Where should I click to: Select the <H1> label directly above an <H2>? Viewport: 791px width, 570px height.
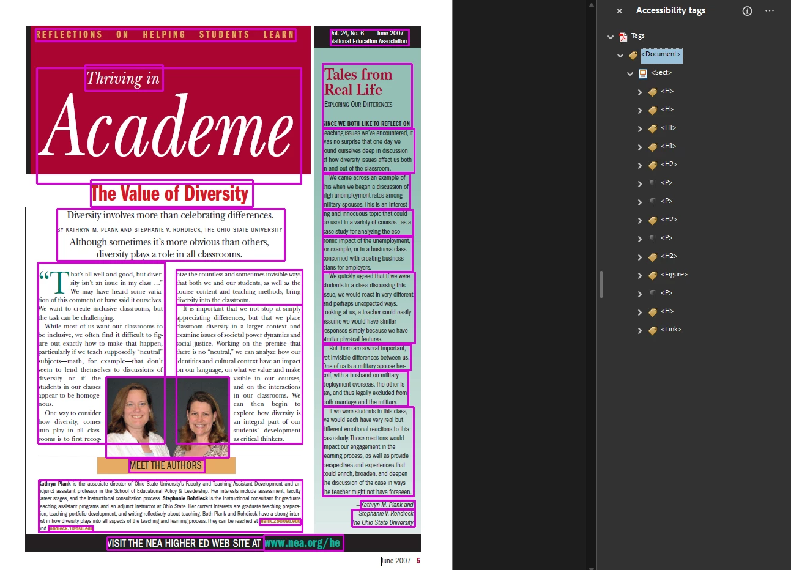tap(669, 146)
